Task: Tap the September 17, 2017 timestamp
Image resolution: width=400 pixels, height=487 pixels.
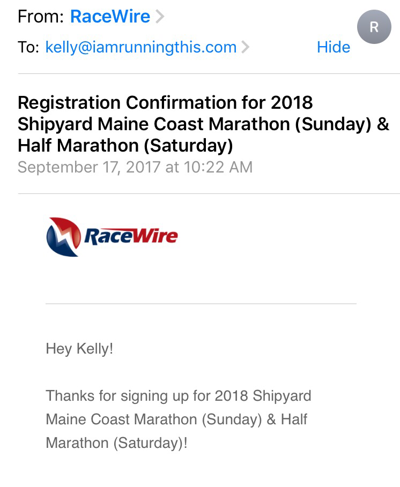Action: [135, 167]
